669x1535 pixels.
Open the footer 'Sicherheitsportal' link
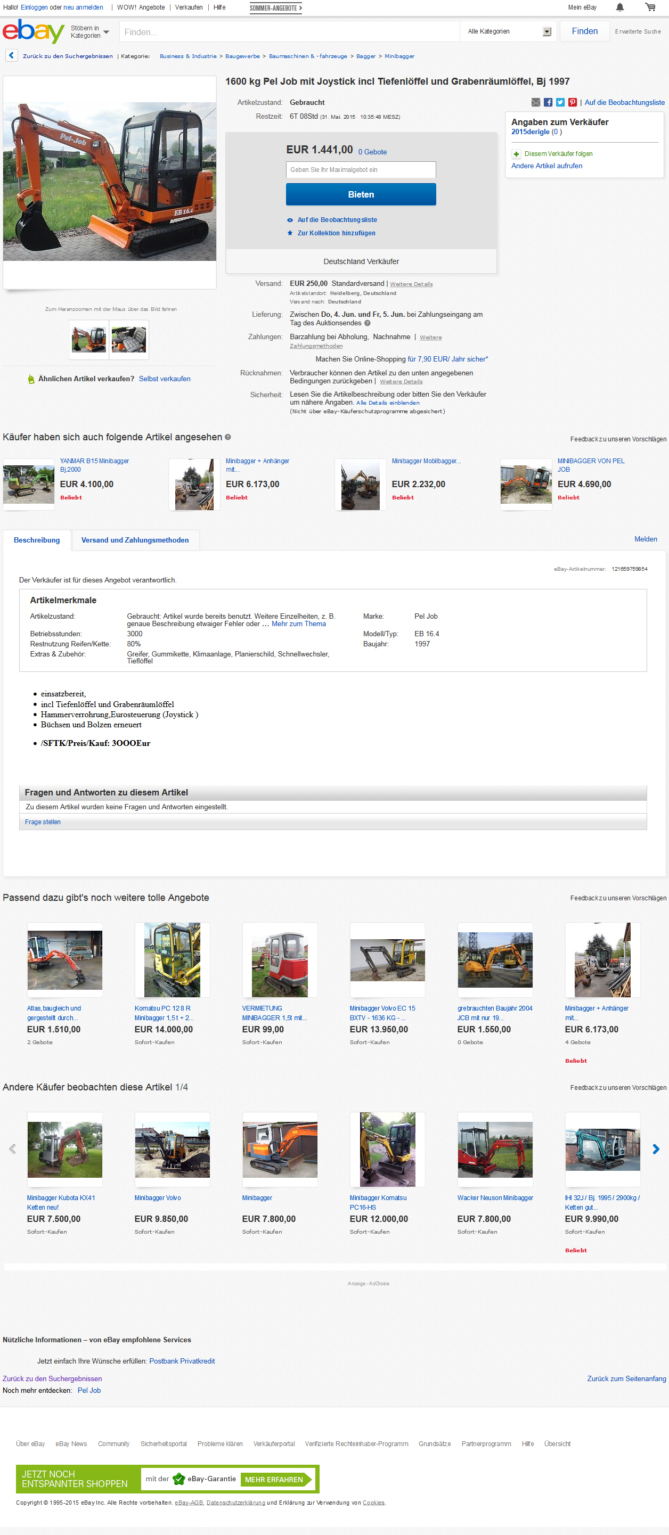pos(164,1444)
